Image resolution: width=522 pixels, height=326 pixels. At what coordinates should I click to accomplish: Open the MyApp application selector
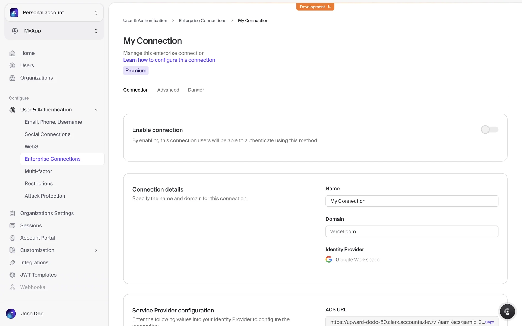click(54, 31)
